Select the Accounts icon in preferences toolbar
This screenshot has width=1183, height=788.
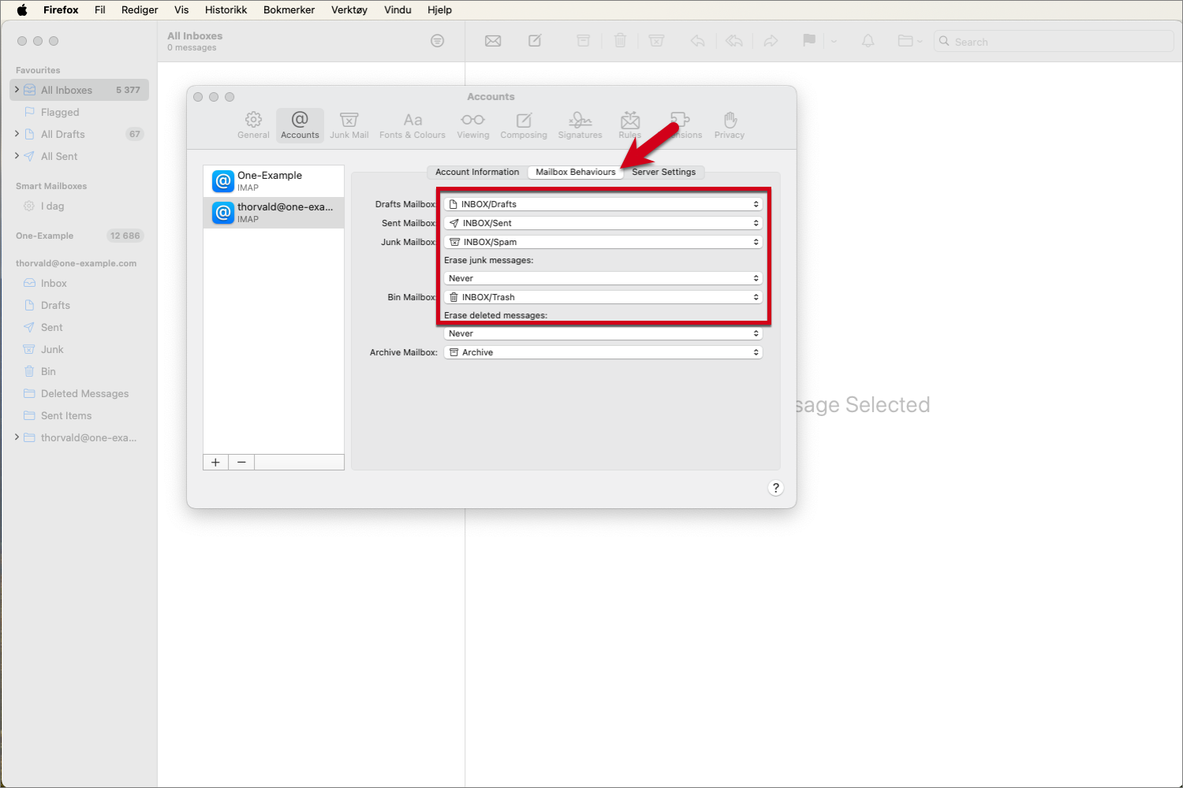pyautogui.click(x=300, y=125)
